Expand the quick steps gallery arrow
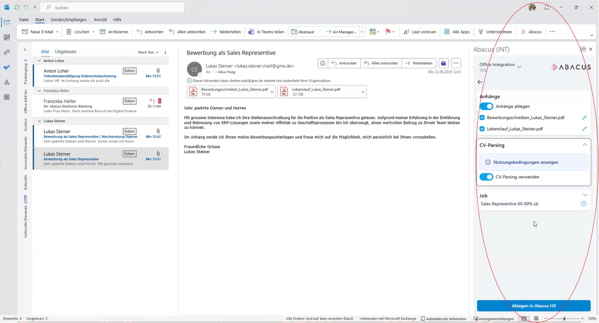Screen dimensions: 599x323 pos(361,32)
